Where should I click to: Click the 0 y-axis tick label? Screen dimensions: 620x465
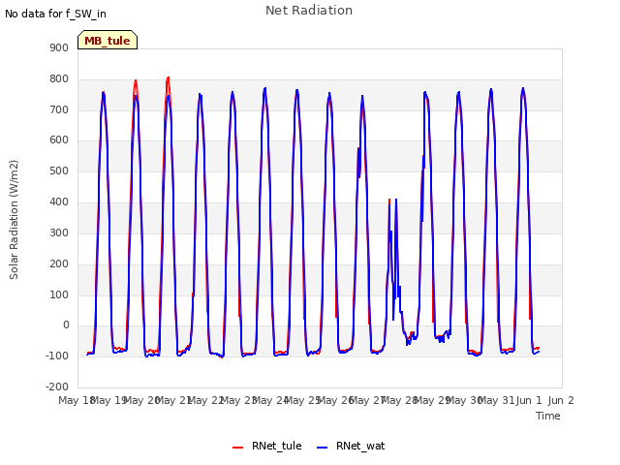pyautogui.click(x=66, y=325)
